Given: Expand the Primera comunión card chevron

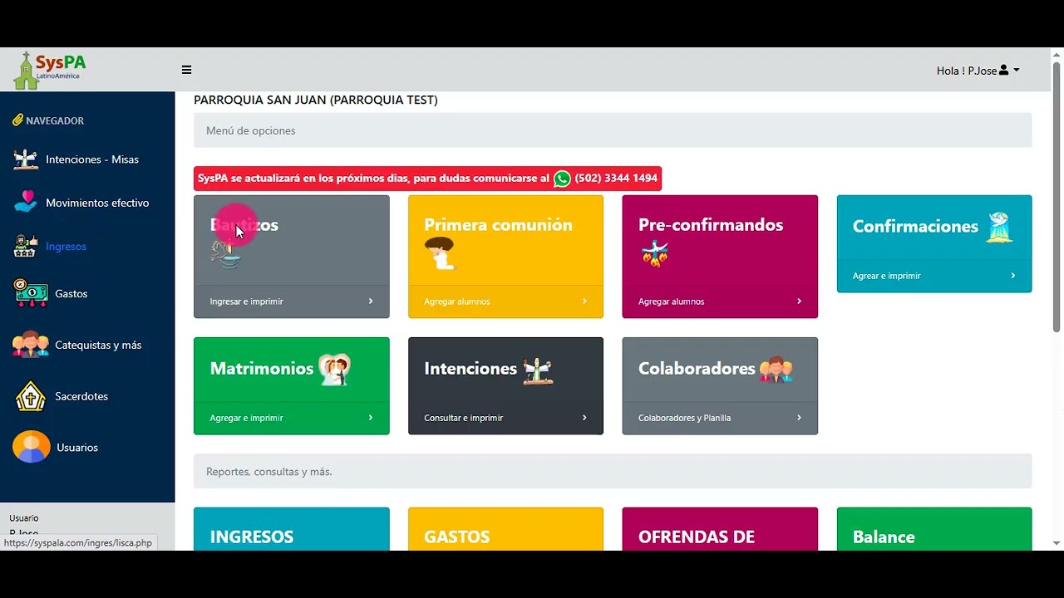Looking at the screenshot, I should [x=584, y=301].
